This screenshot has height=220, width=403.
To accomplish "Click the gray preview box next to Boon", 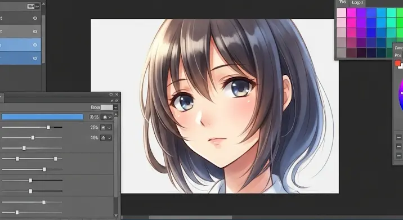I will click(107, 107).
